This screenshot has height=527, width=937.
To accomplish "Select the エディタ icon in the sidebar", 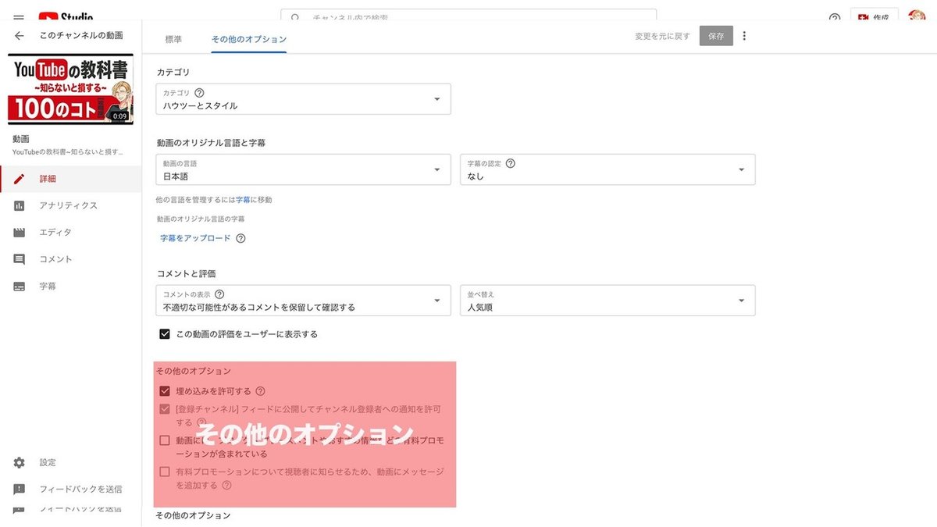I will coord(20,232).
